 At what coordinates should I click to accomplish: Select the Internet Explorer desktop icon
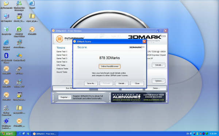pyautogui.click(x=6, y=45)
